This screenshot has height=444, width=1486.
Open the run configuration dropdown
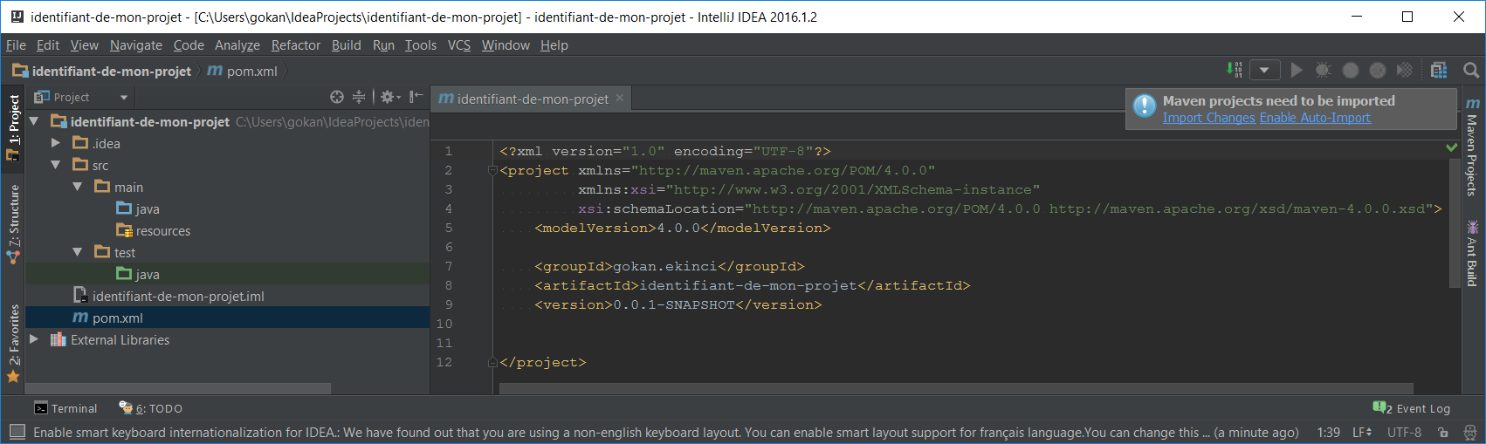(1264, 70)
